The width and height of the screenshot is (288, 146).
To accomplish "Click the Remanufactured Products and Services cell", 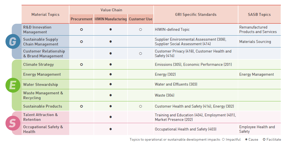I will click(x=258, y=29).
